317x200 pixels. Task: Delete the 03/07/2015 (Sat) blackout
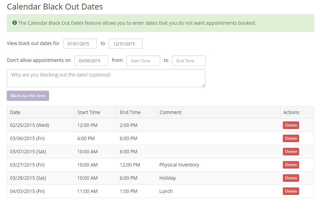291,152
